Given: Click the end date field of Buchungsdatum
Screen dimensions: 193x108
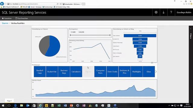Looking at the screenshot, I should (81, 32).
